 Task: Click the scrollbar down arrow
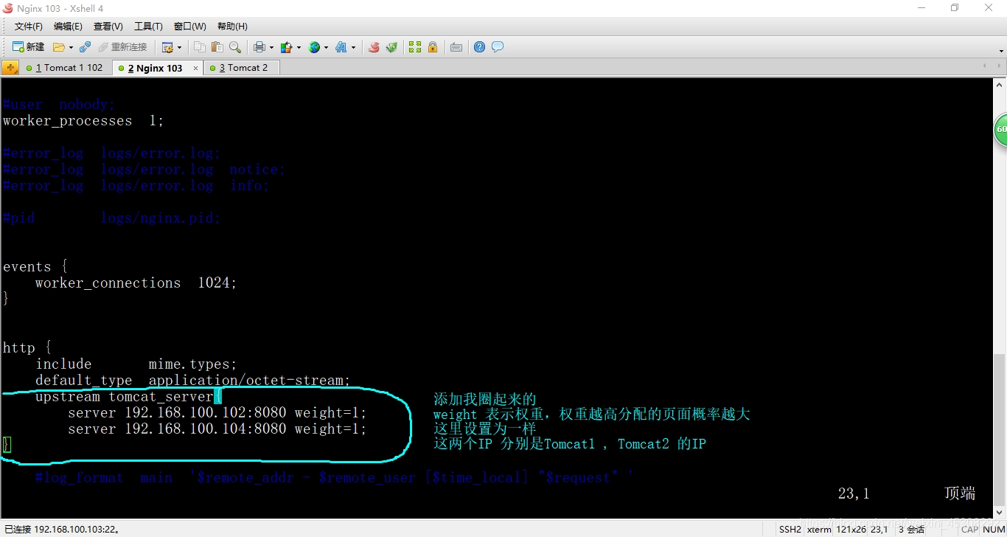[x=1000, y=512]
